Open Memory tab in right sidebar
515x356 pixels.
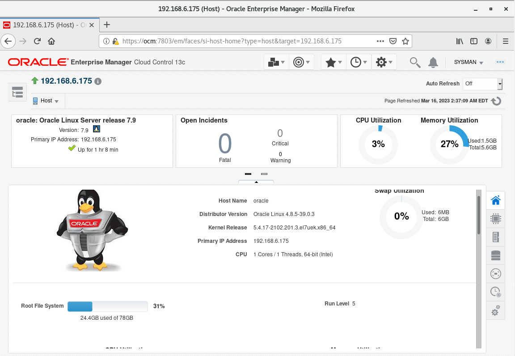[496, 237]
